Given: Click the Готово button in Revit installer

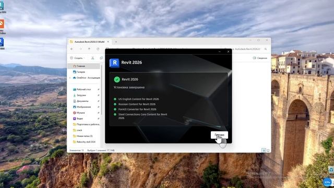Looking at the screenshot, I should click(219, 135).
